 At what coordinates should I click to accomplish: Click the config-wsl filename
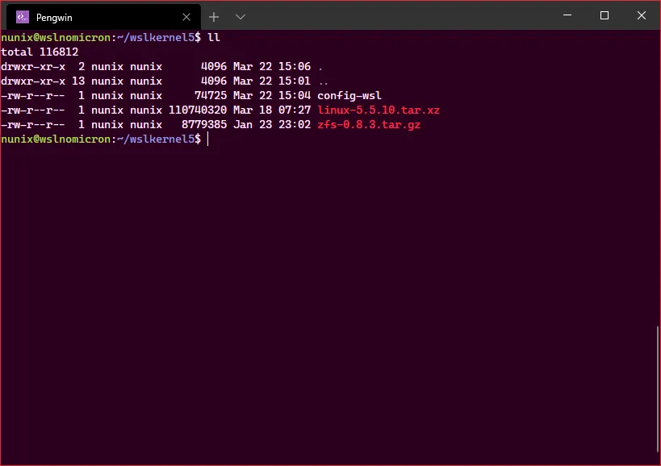coord(349,95)
